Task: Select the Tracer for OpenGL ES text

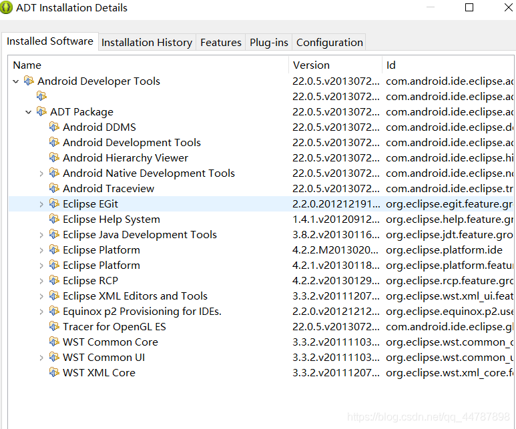Action: 114,327
